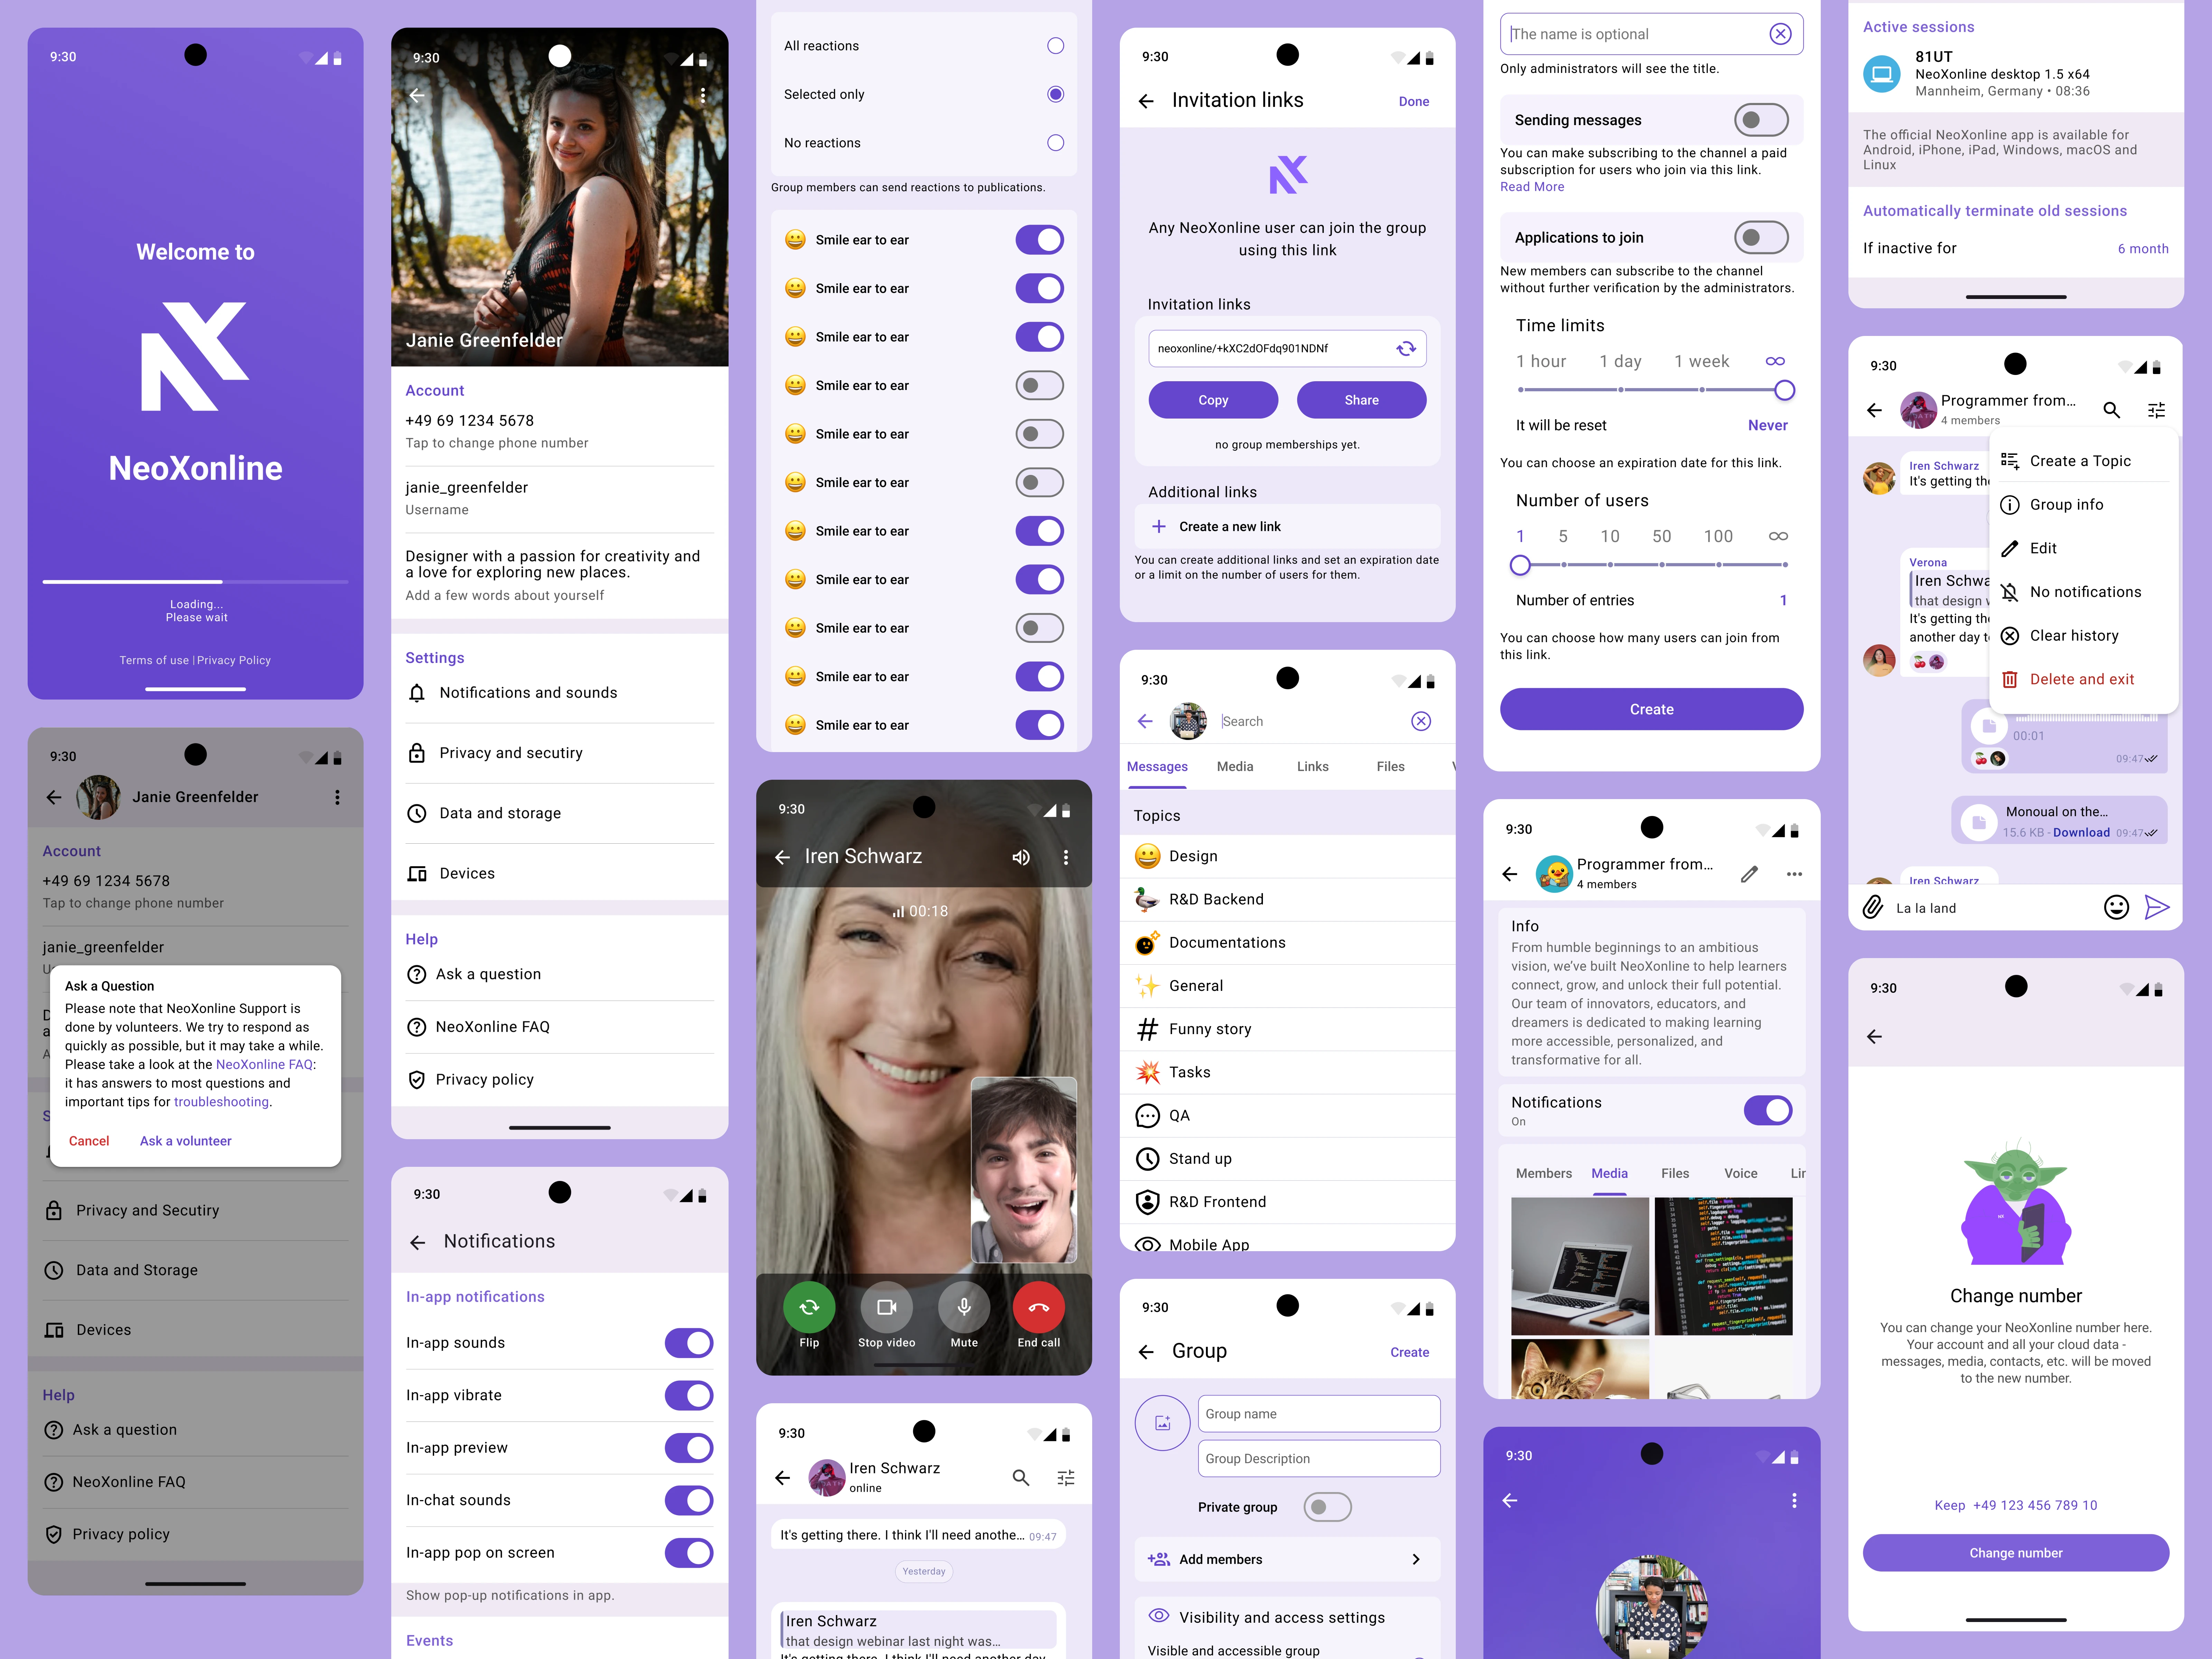Screen dimensions: 2212x1659
Task: Click 'Group name' input field
Action: pos(1319,1414)
